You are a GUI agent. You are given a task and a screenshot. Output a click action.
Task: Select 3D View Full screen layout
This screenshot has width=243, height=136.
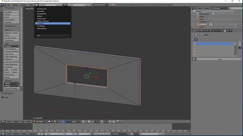[53, 9]
